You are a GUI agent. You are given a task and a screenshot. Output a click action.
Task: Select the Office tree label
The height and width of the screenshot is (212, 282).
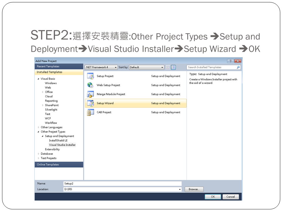[49, 92]
